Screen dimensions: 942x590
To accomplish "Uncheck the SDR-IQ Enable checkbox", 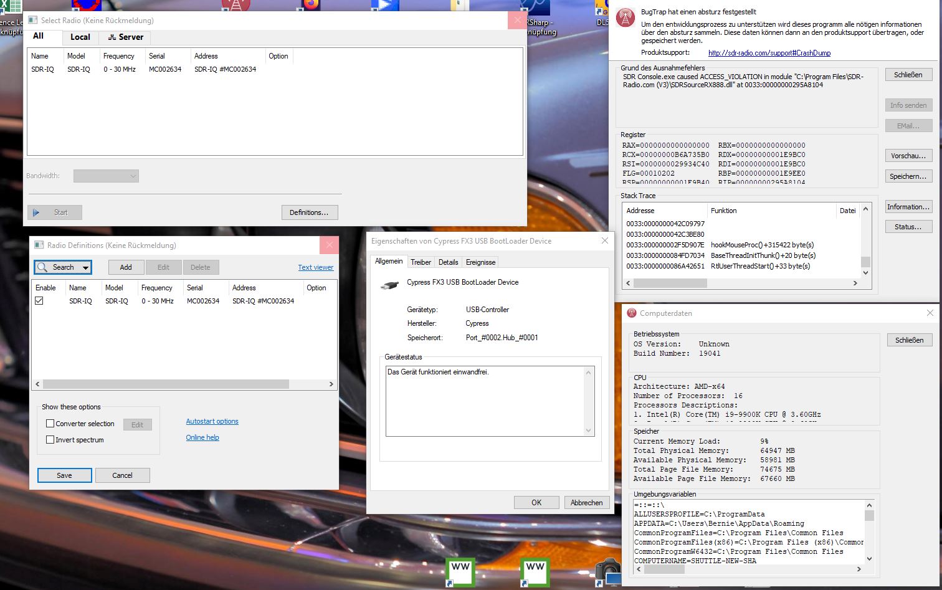I will pos(39,301).
